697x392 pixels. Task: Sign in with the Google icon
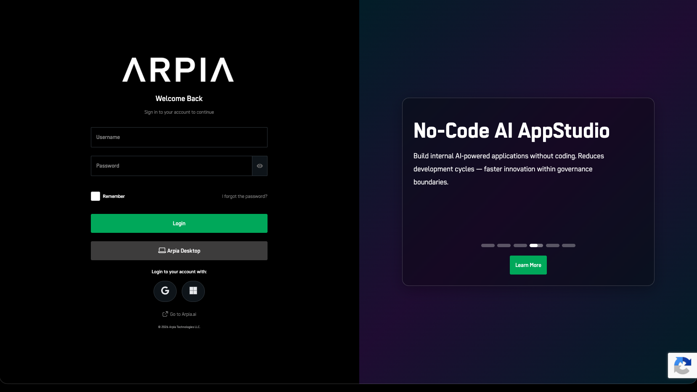click(x=165, y=291)
